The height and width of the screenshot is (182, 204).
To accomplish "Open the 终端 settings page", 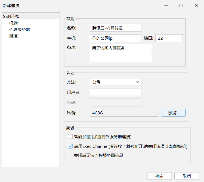I will pyautogui.click(x=13, y=23).
